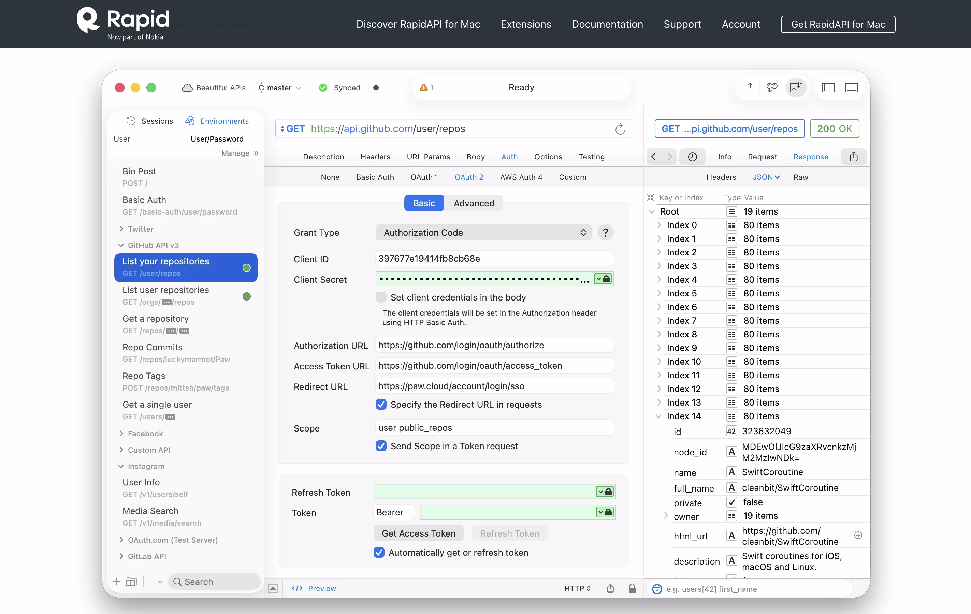Toggle the bottom panel layout icon

851,87
